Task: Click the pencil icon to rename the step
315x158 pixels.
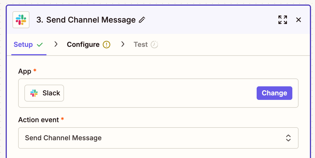Action: click(x=142, y=20)
